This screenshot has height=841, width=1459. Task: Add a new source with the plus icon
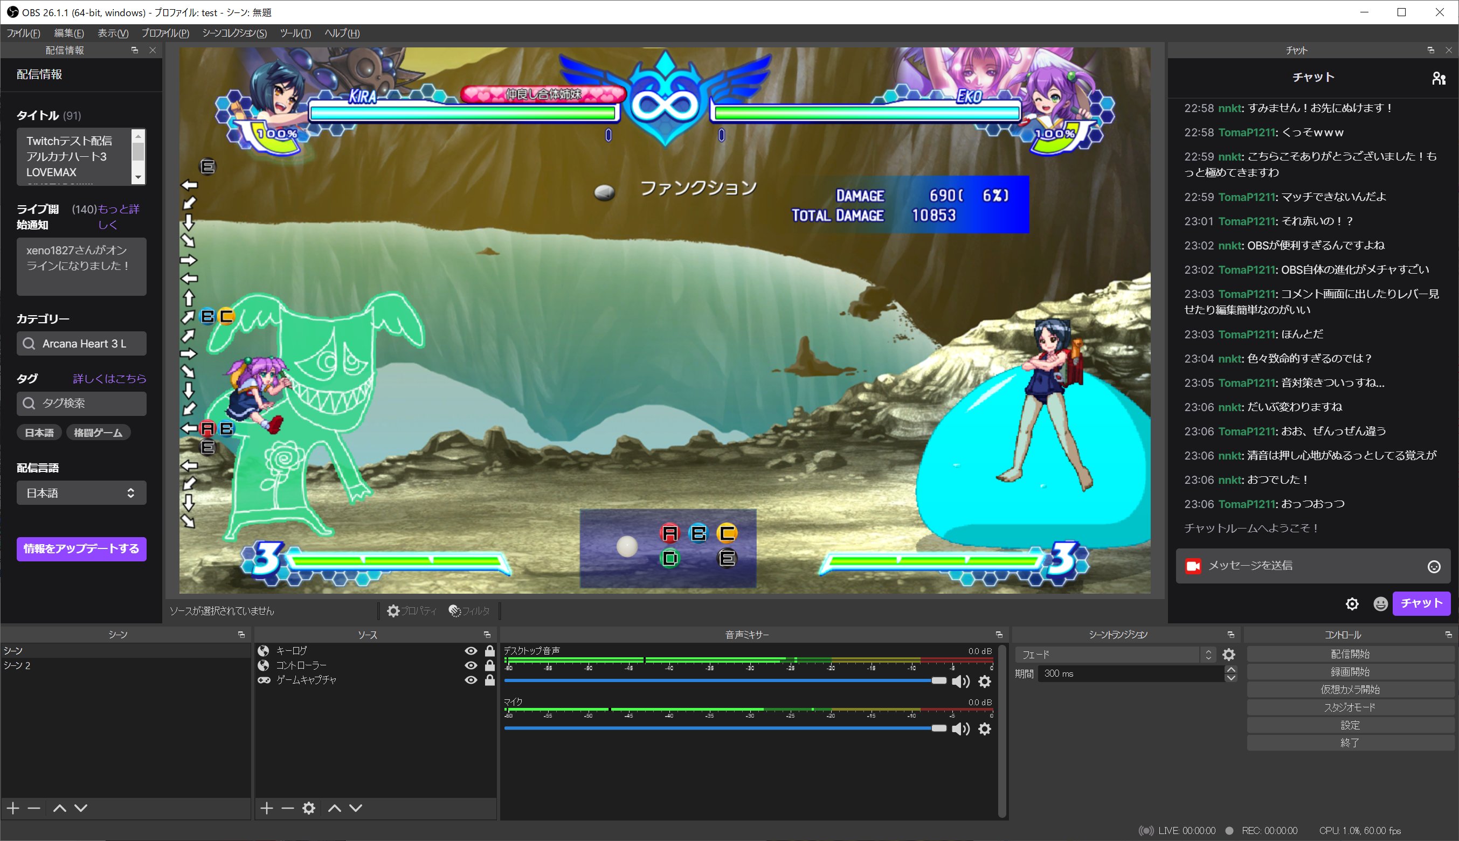click(266, 808)
